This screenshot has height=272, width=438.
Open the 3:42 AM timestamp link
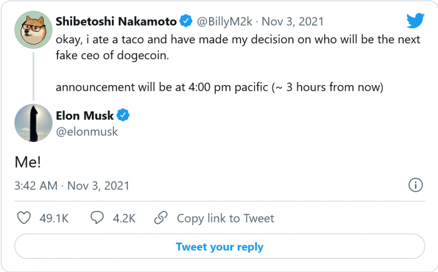pyautogui.click(x=36, y=186)
